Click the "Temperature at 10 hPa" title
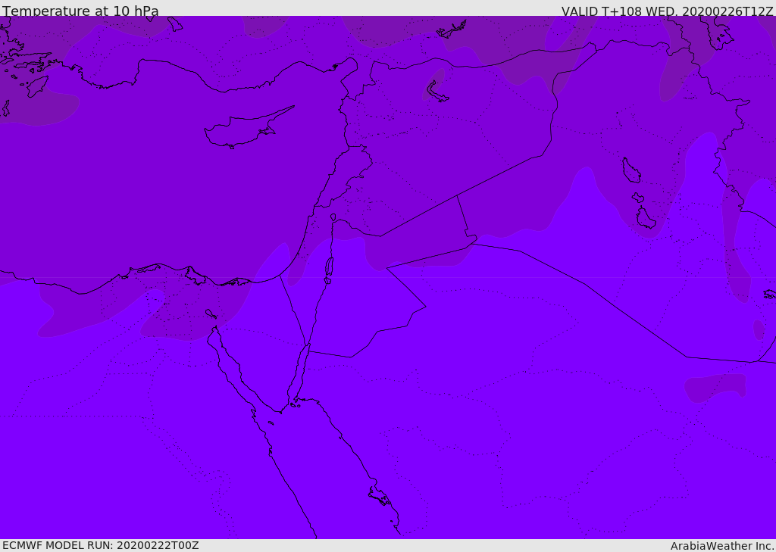The image size is (776, 552). [80, 11]
